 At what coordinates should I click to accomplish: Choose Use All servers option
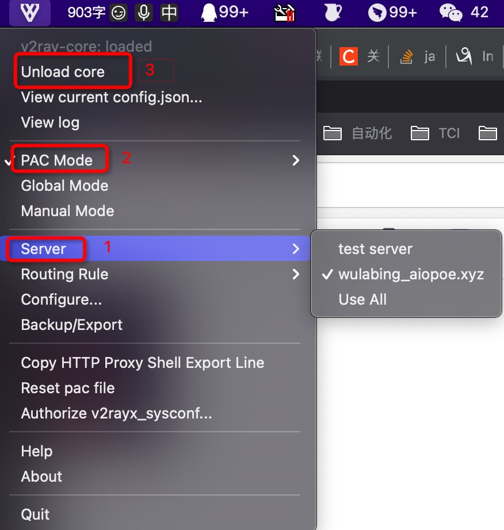[x=406, y=299]
